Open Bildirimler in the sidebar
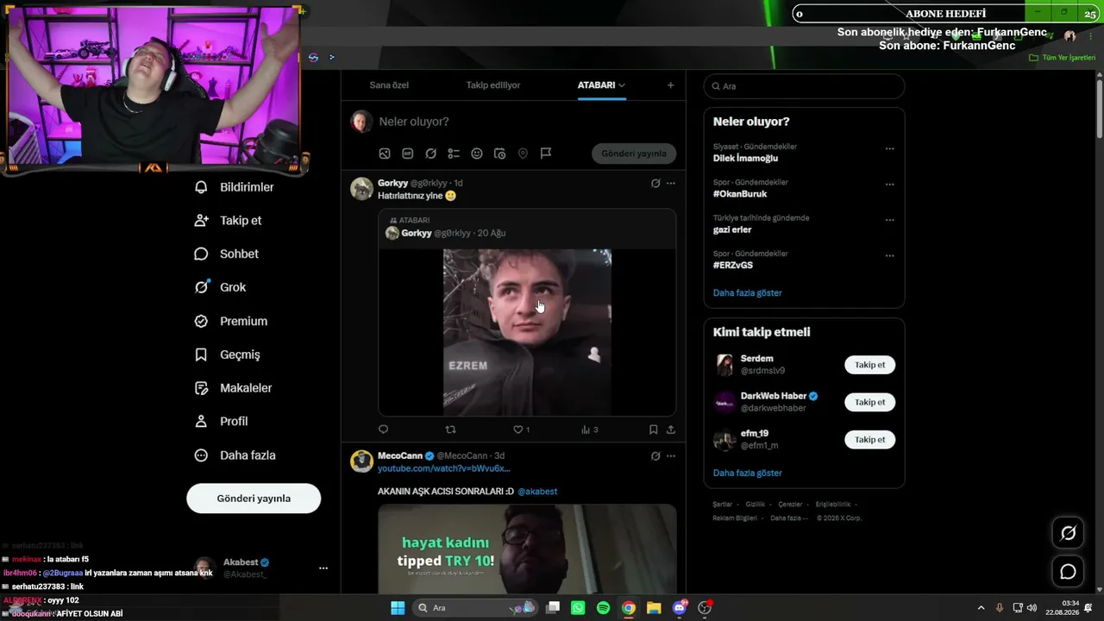 pos(235,187)
